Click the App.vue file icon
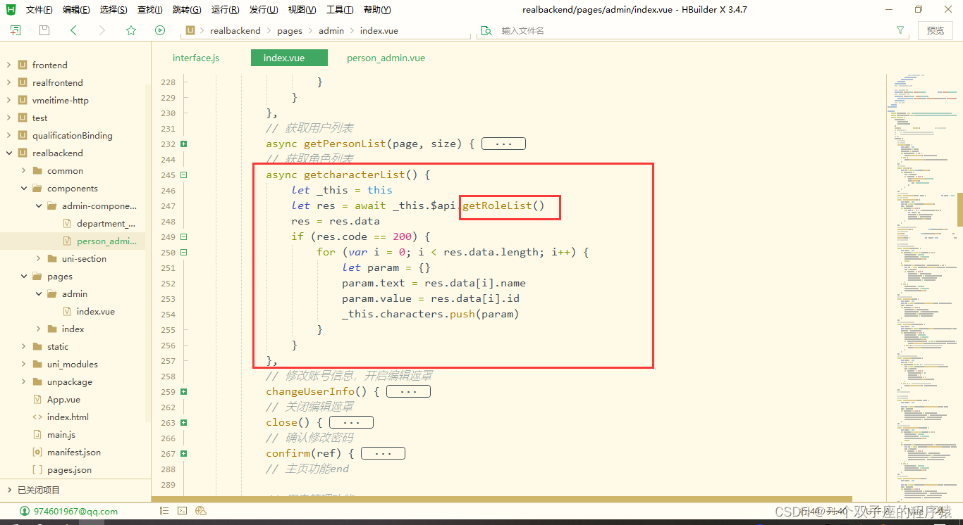 pos(37,399)
